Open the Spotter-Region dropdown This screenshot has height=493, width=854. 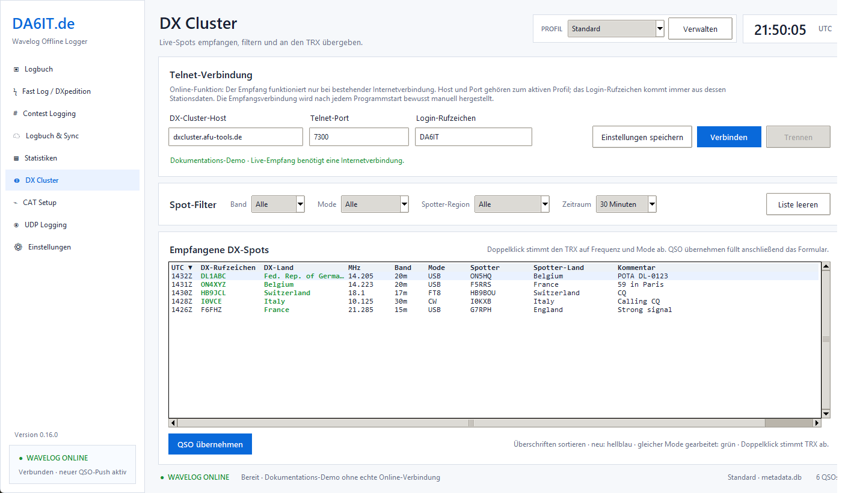512,204
